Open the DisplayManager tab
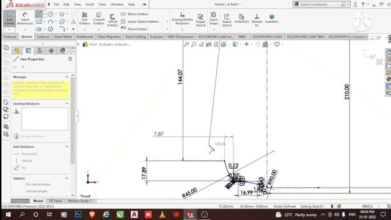 (62, 51)
